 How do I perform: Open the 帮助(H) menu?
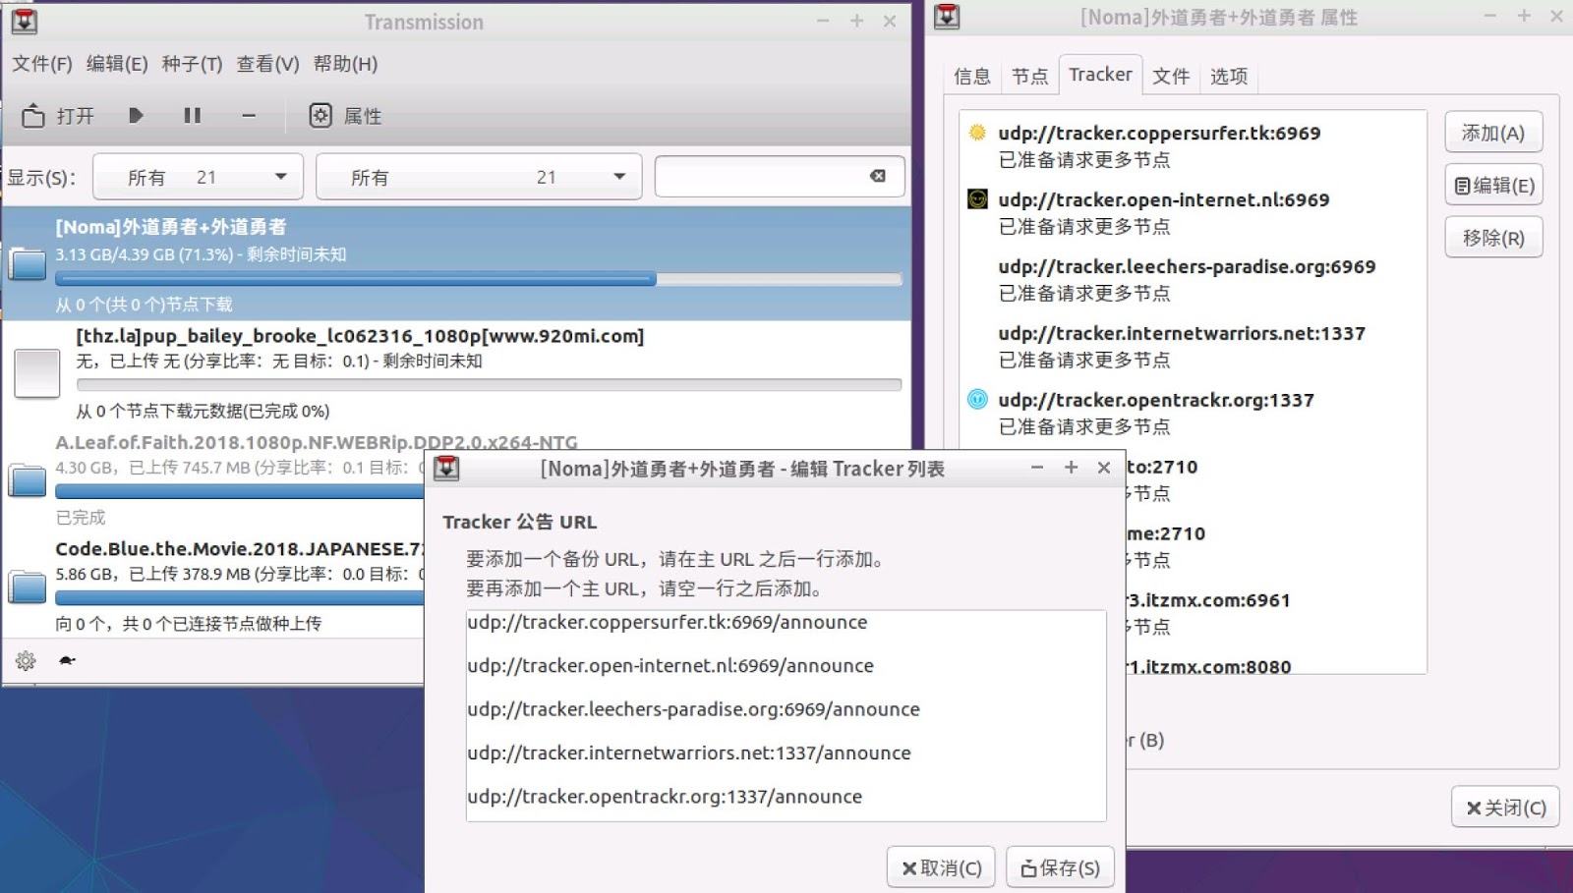coord(345,64)
